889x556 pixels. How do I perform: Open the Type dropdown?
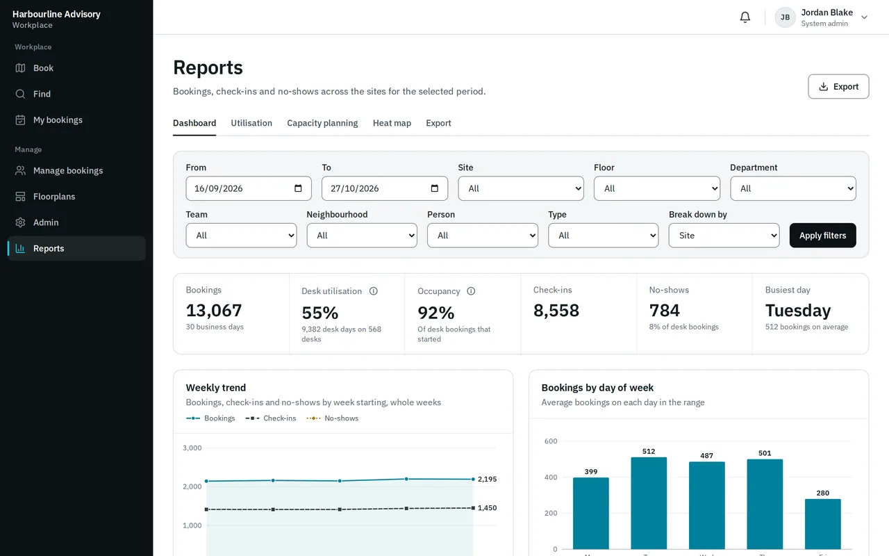[x=604, y=236]
